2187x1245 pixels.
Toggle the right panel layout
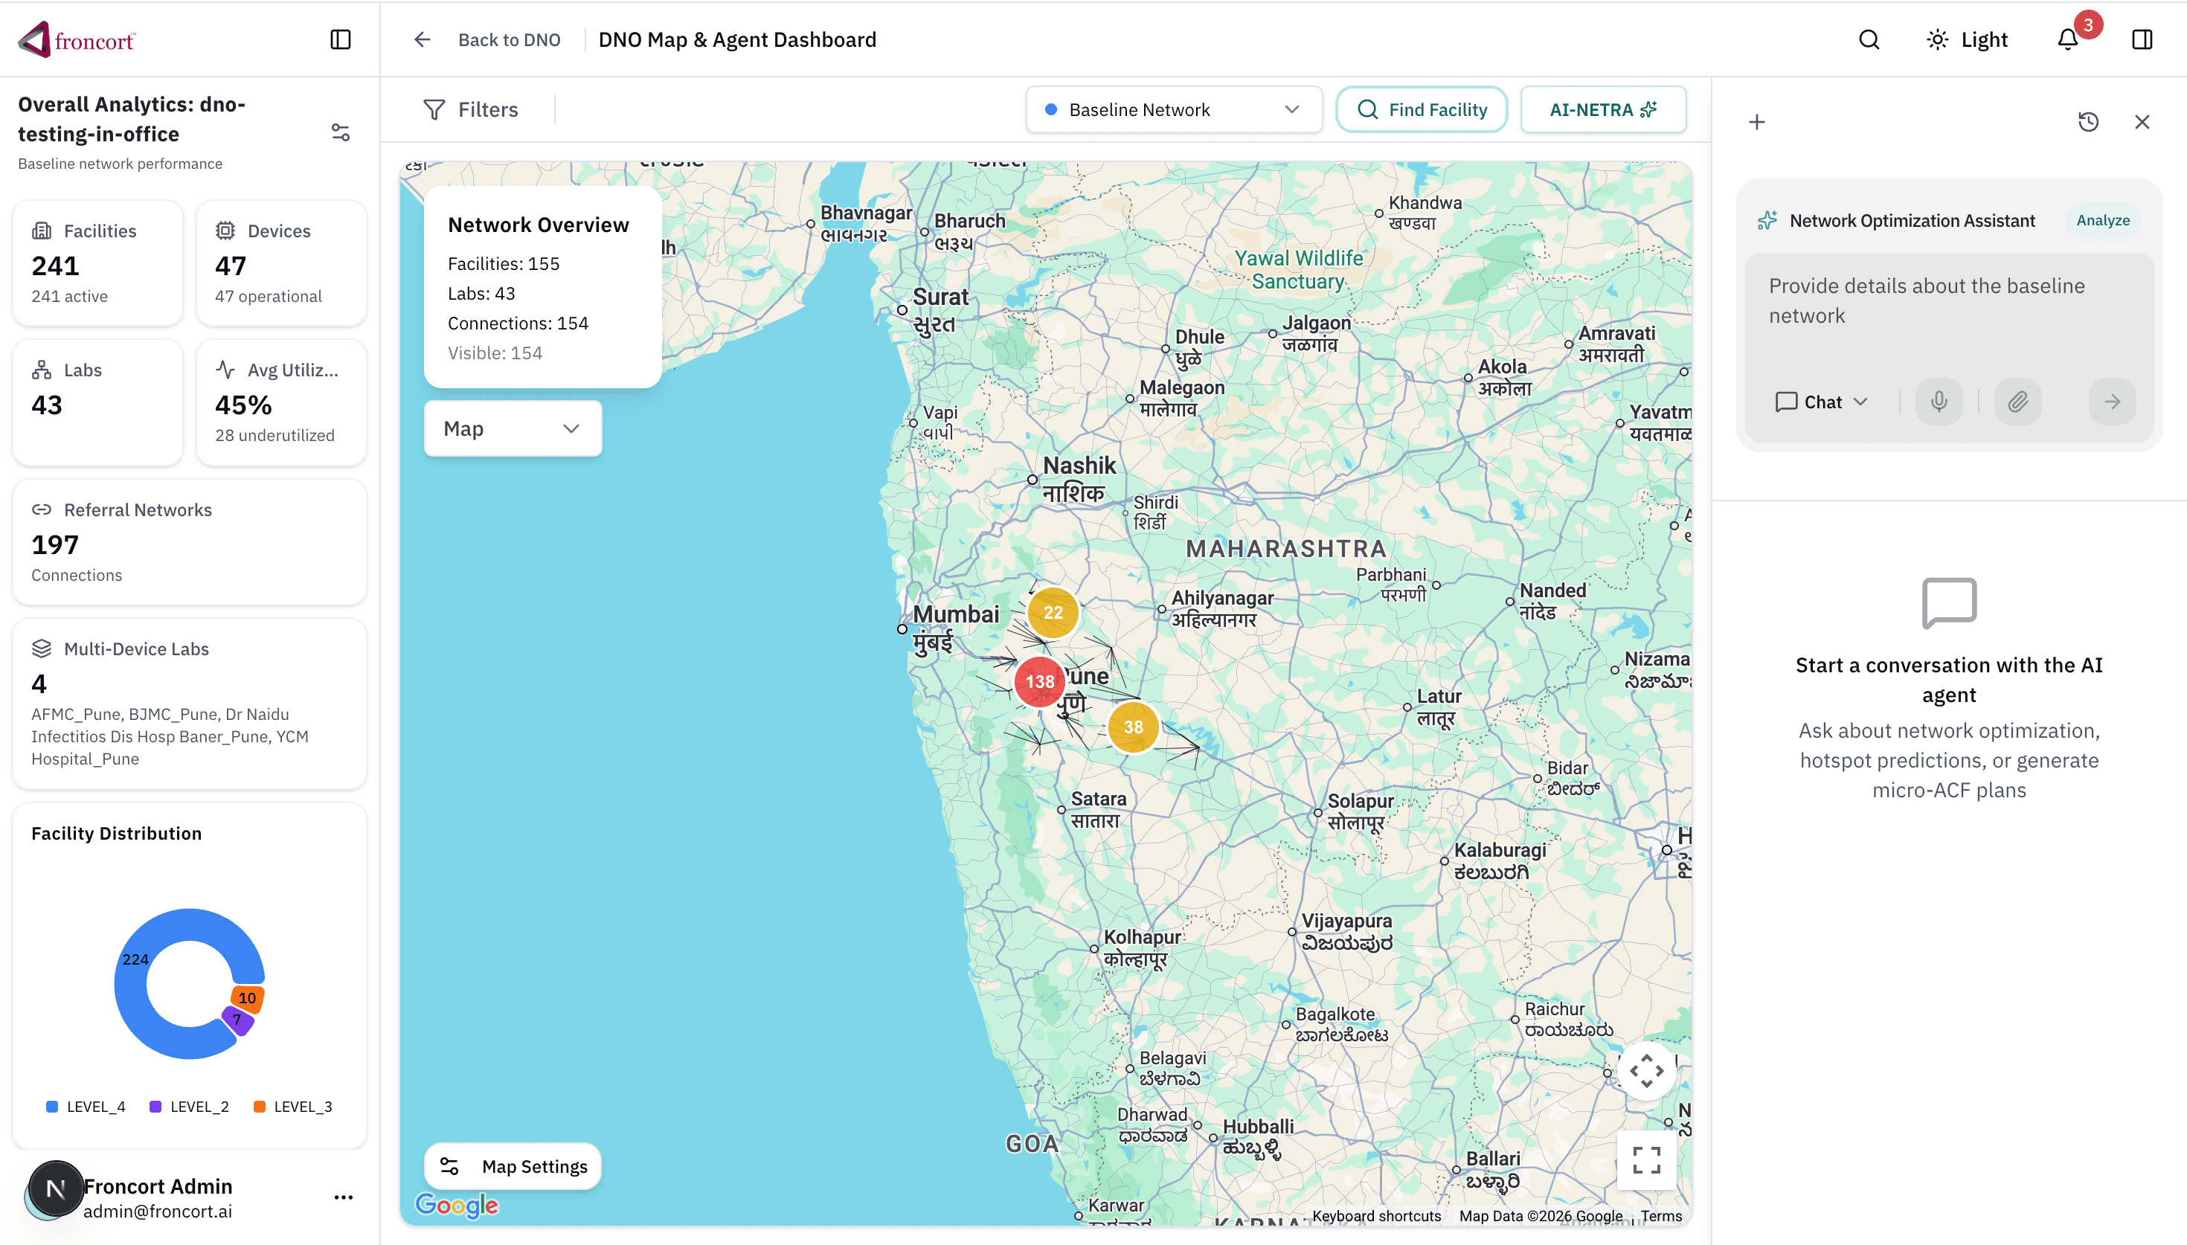click(x=2142, y=39)
